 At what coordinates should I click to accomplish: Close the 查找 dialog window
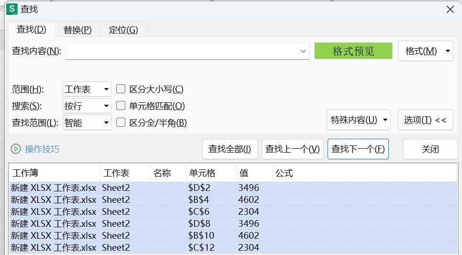pos(450,10)
